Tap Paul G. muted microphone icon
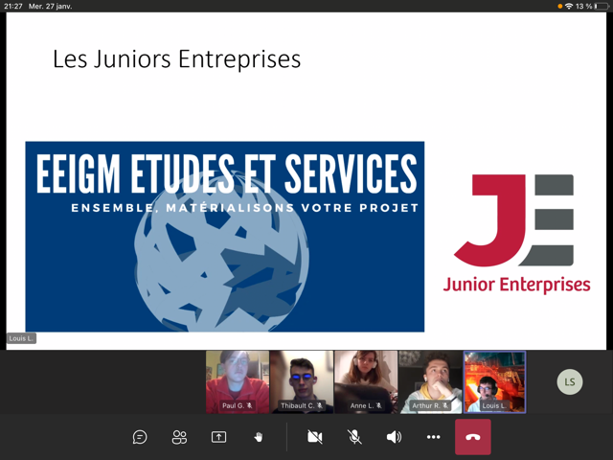 pyautogui.click(x=249, y=405)
